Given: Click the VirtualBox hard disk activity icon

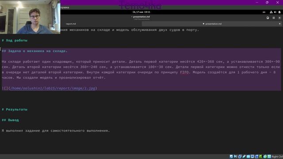Looking at the screenshot, I should (231, 156).
